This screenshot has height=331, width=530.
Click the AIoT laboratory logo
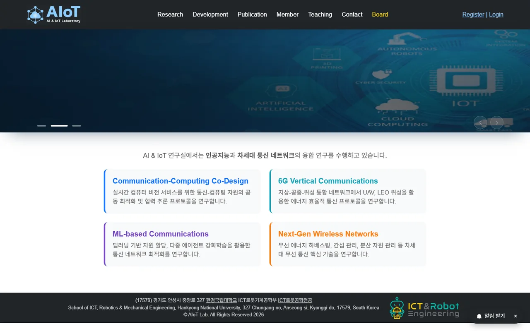click(54, 14)
